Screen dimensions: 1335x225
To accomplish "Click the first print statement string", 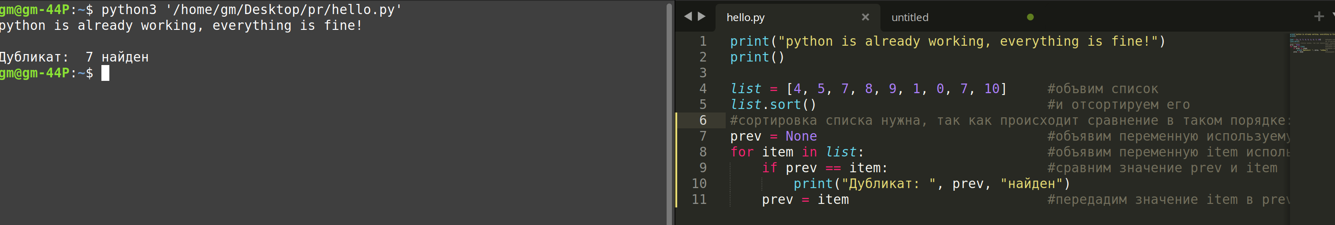I will (968, 41).
